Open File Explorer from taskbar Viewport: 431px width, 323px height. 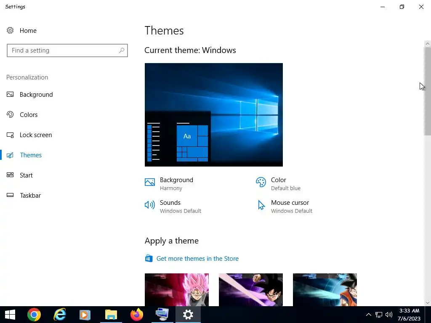pos(111,315)
